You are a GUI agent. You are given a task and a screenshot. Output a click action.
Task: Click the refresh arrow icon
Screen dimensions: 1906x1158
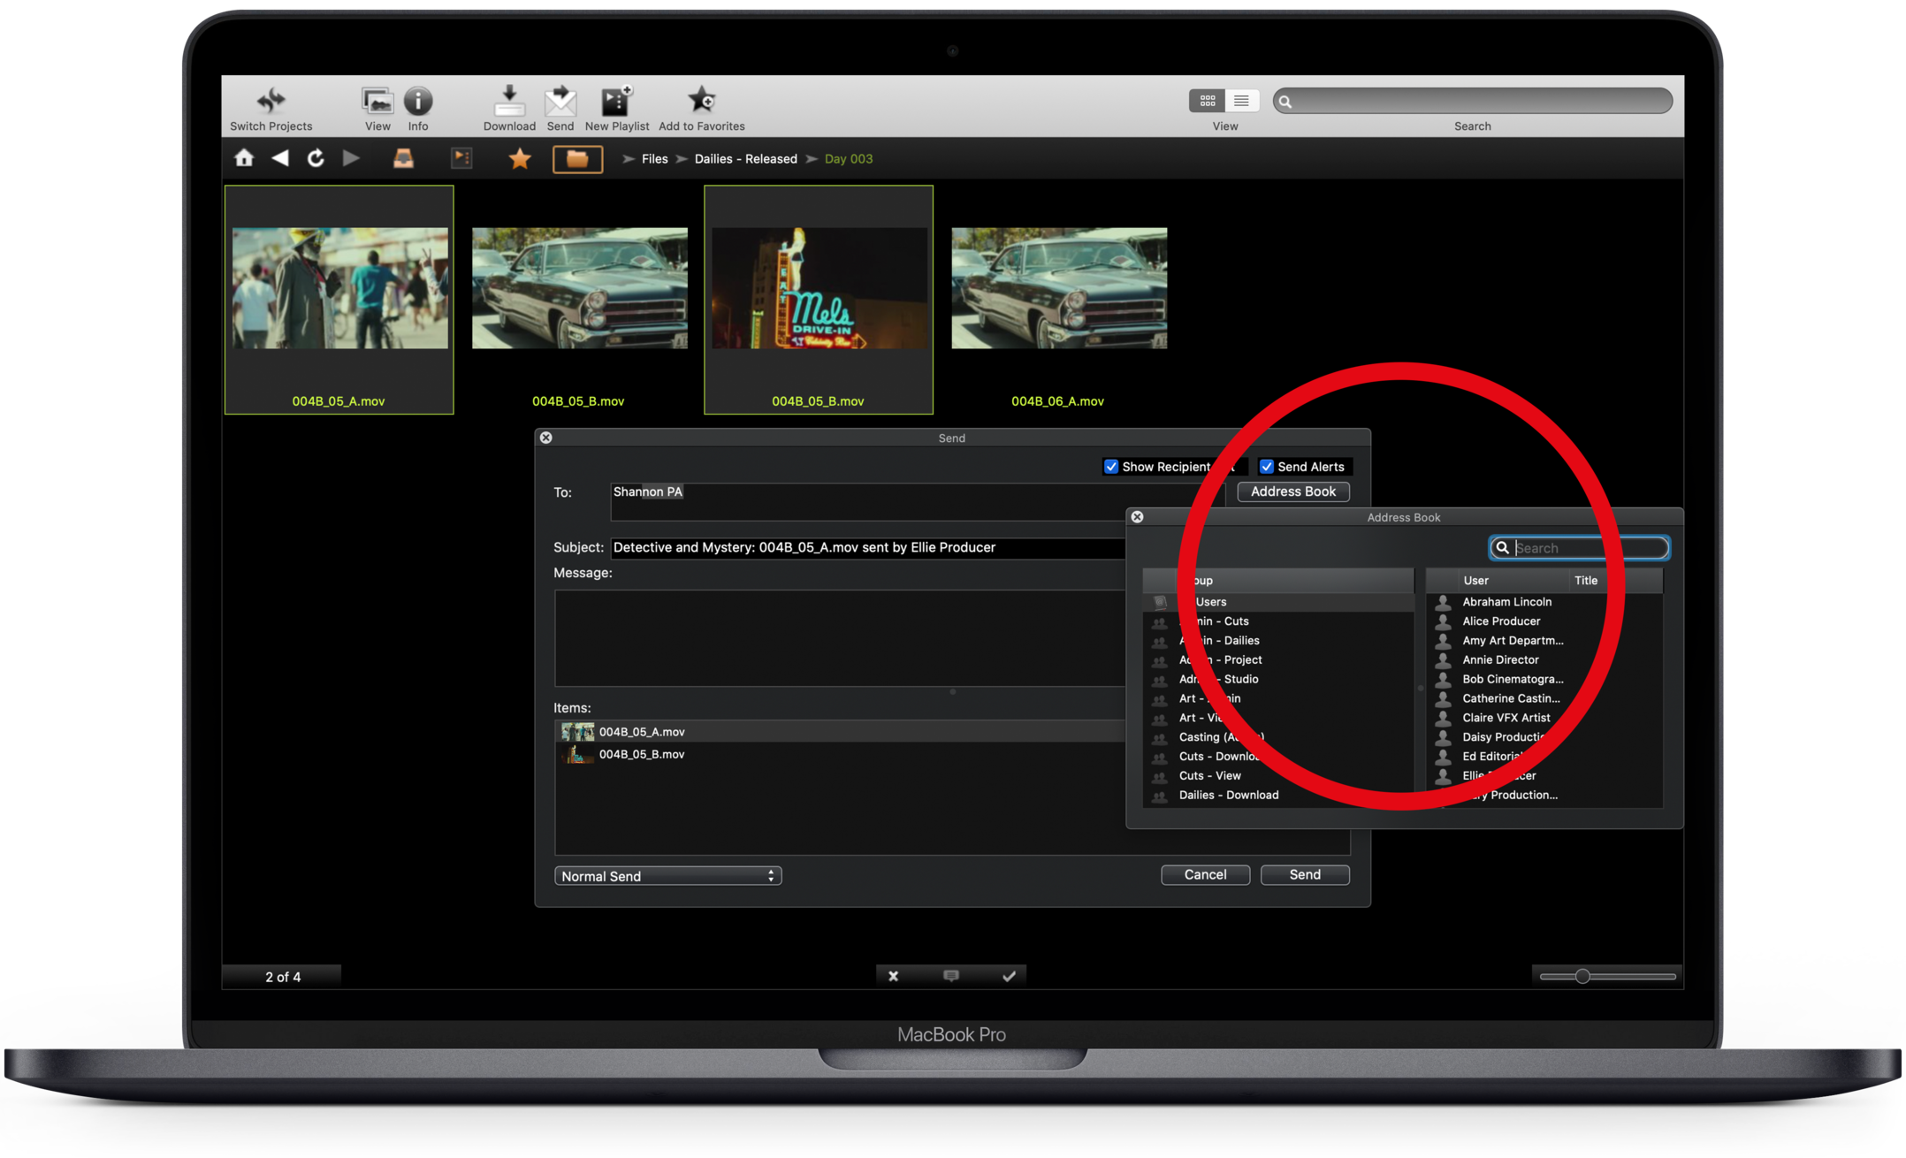(315, 158)
